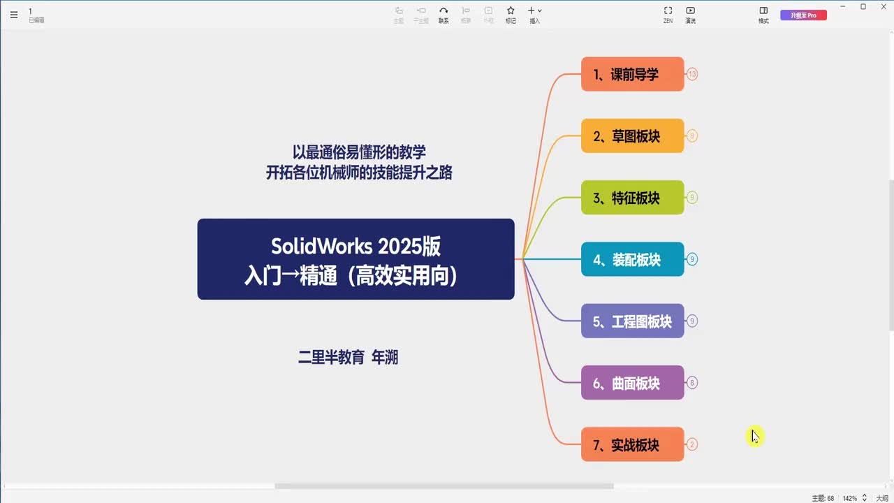
Task: Select the topic 5、工程图板块
Action: pos(633,321)
